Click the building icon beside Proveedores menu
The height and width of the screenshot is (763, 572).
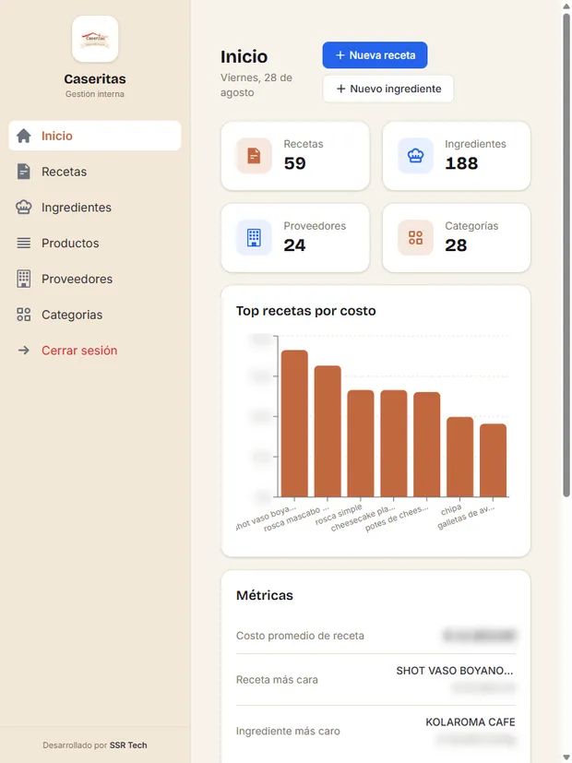point(23,279)
